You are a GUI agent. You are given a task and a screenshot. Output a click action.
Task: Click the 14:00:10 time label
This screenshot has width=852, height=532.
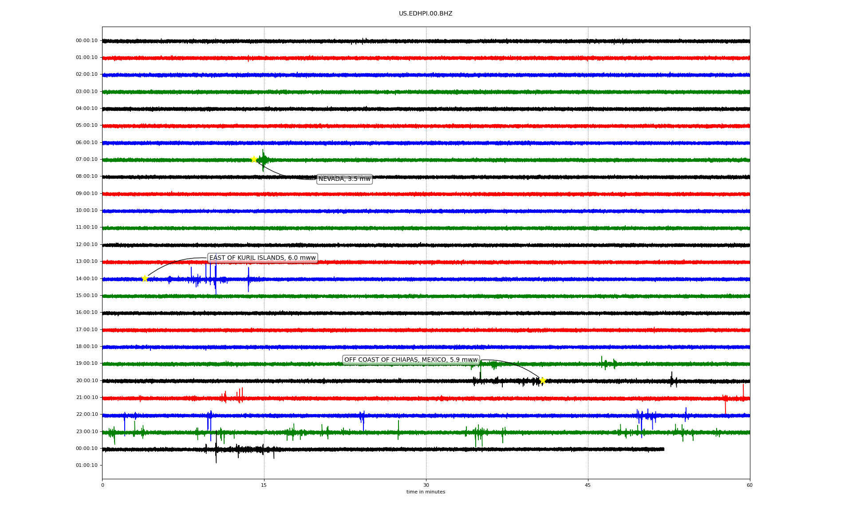(x=87, y=279)
